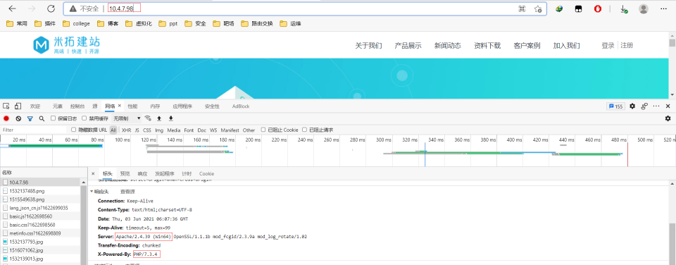Open the 产品展示 navigation link
The width and height of the screenshot is (676, 265).
(408, 46)
